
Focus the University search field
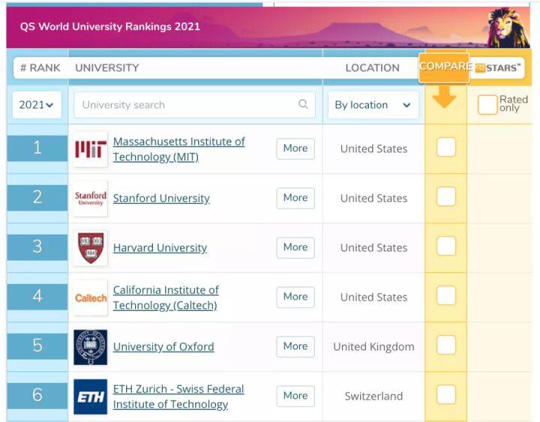click(x=194, y=105)
